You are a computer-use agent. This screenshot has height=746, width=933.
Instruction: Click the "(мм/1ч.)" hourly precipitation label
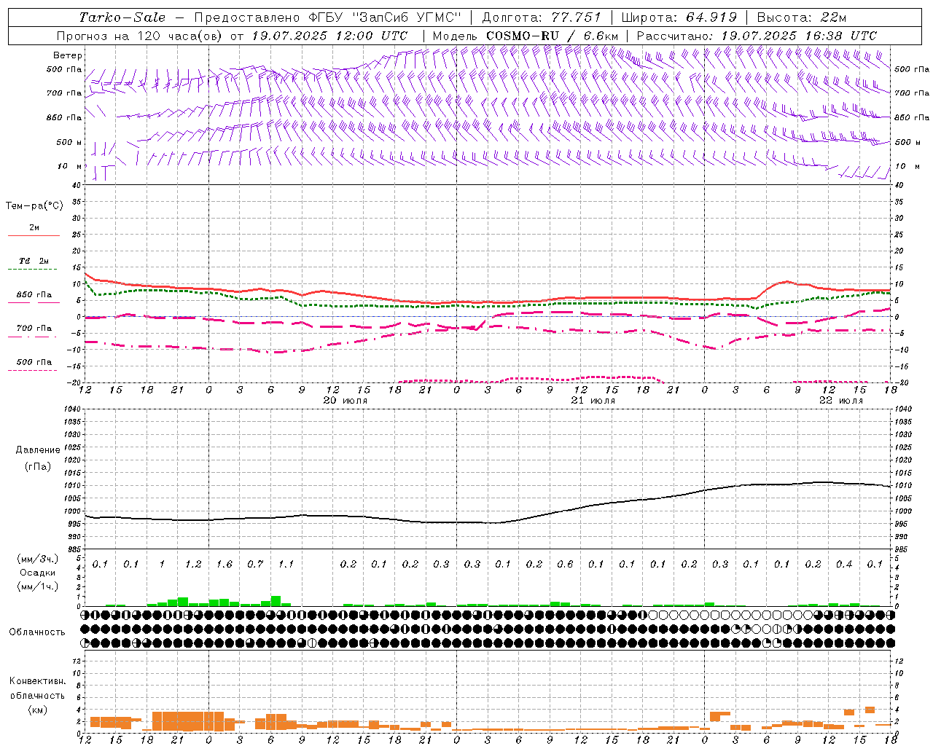pos(38,586)
